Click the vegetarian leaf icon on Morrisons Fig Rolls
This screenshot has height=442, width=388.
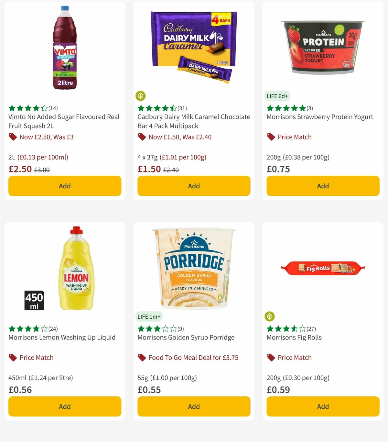click(x=271, y=316)
